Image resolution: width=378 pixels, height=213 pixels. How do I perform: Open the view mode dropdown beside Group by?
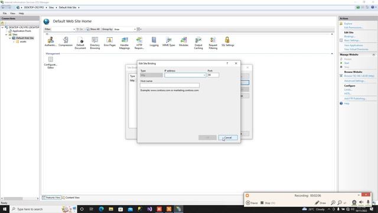(139, 29)
